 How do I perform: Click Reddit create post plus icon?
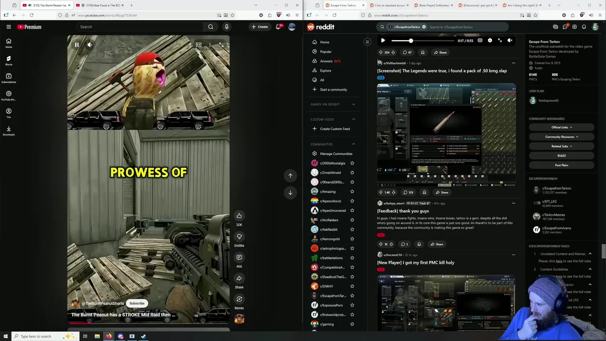point(574,27)
